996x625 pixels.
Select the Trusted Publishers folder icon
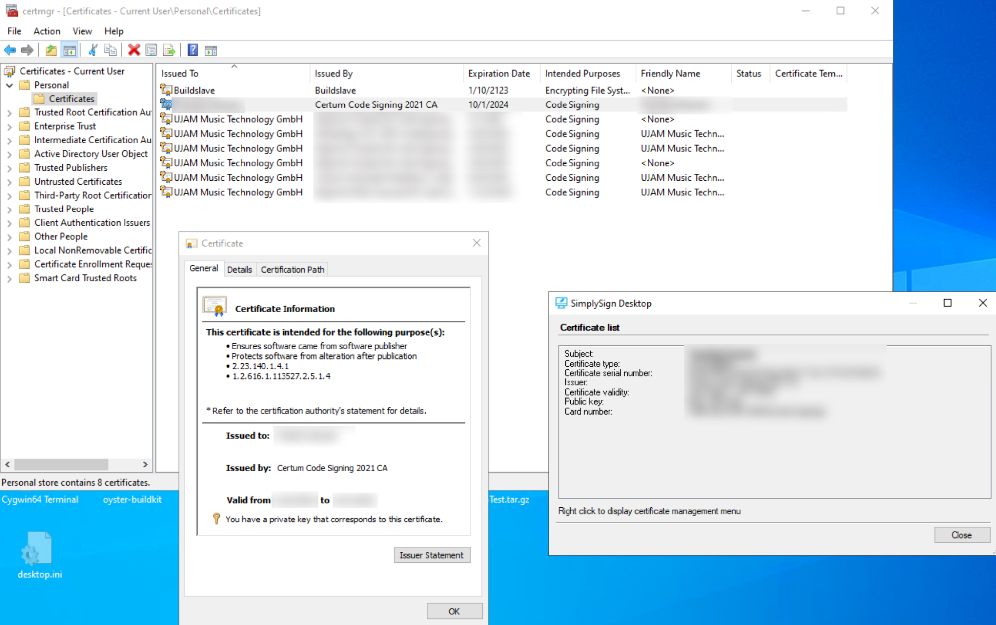click(x=24, y=168)
